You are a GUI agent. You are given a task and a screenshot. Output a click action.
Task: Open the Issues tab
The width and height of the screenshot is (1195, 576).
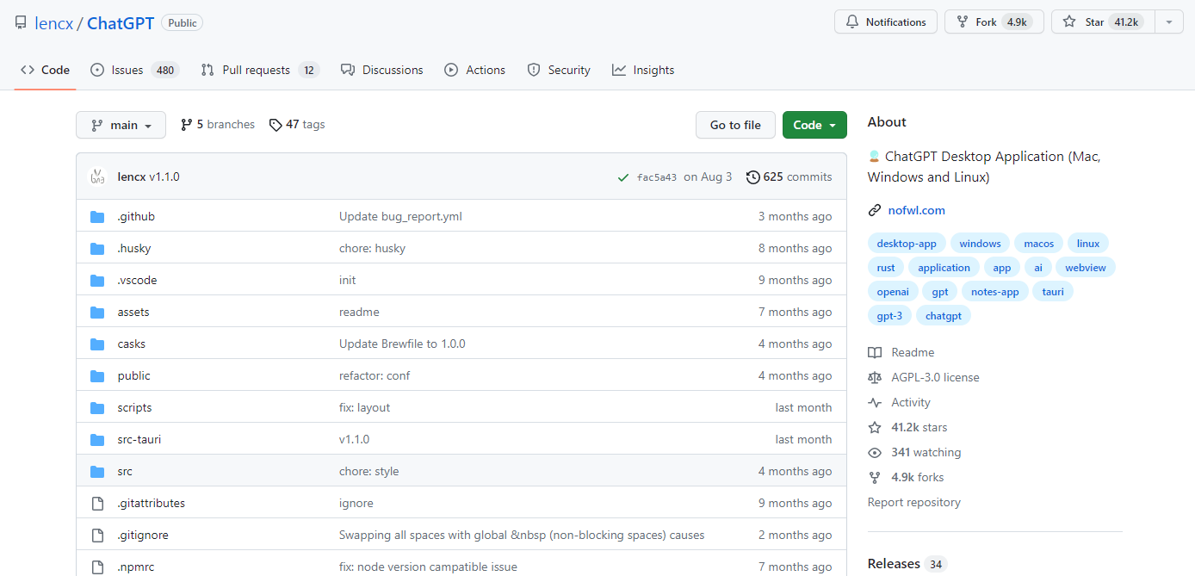point(134,70)
